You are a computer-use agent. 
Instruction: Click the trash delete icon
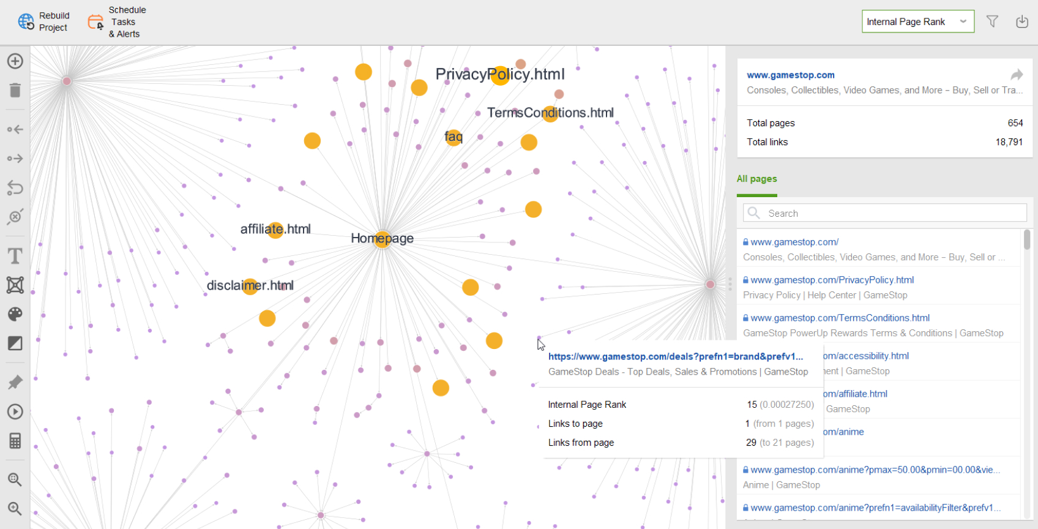point(15,91)
